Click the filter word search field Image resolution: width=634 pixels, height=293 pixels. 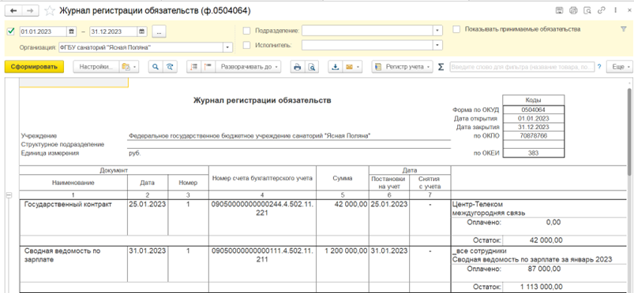click(522, 68)
